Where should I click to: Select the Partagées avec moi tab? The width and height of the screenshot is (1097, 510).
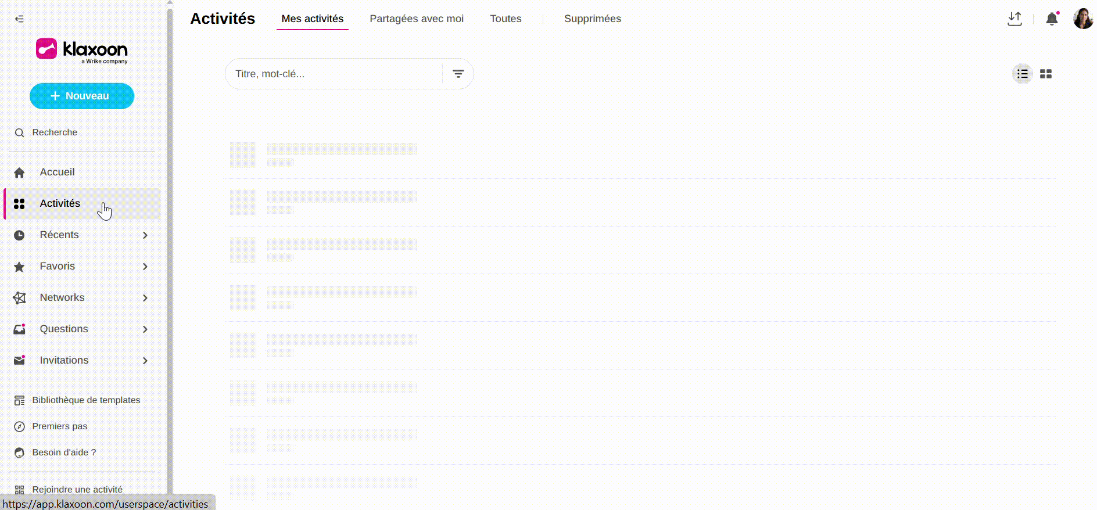point(417,19)
